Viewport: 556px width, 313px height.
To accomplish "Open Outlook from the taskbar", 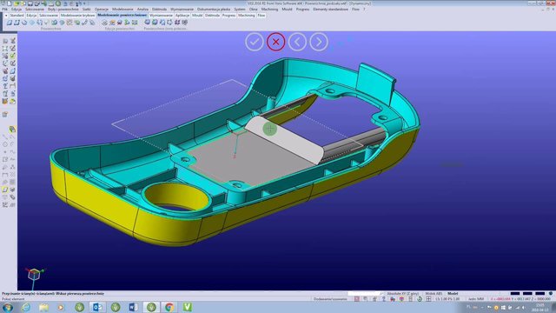I will click(97, 307).
